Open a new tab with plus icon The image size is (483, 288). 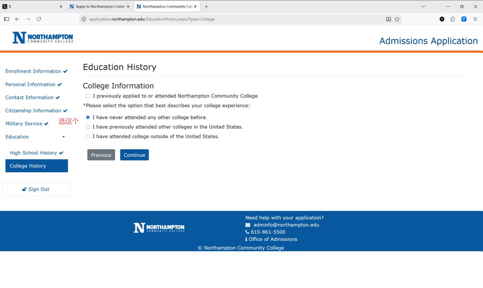[x=206, y=6]
